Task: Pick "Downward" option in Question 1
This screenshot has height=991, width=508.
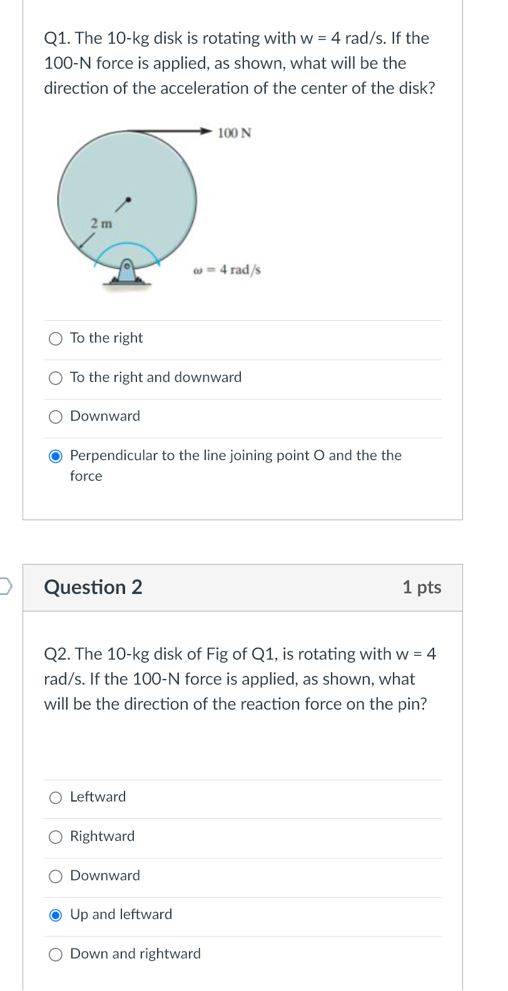Action: click(56, 416)
